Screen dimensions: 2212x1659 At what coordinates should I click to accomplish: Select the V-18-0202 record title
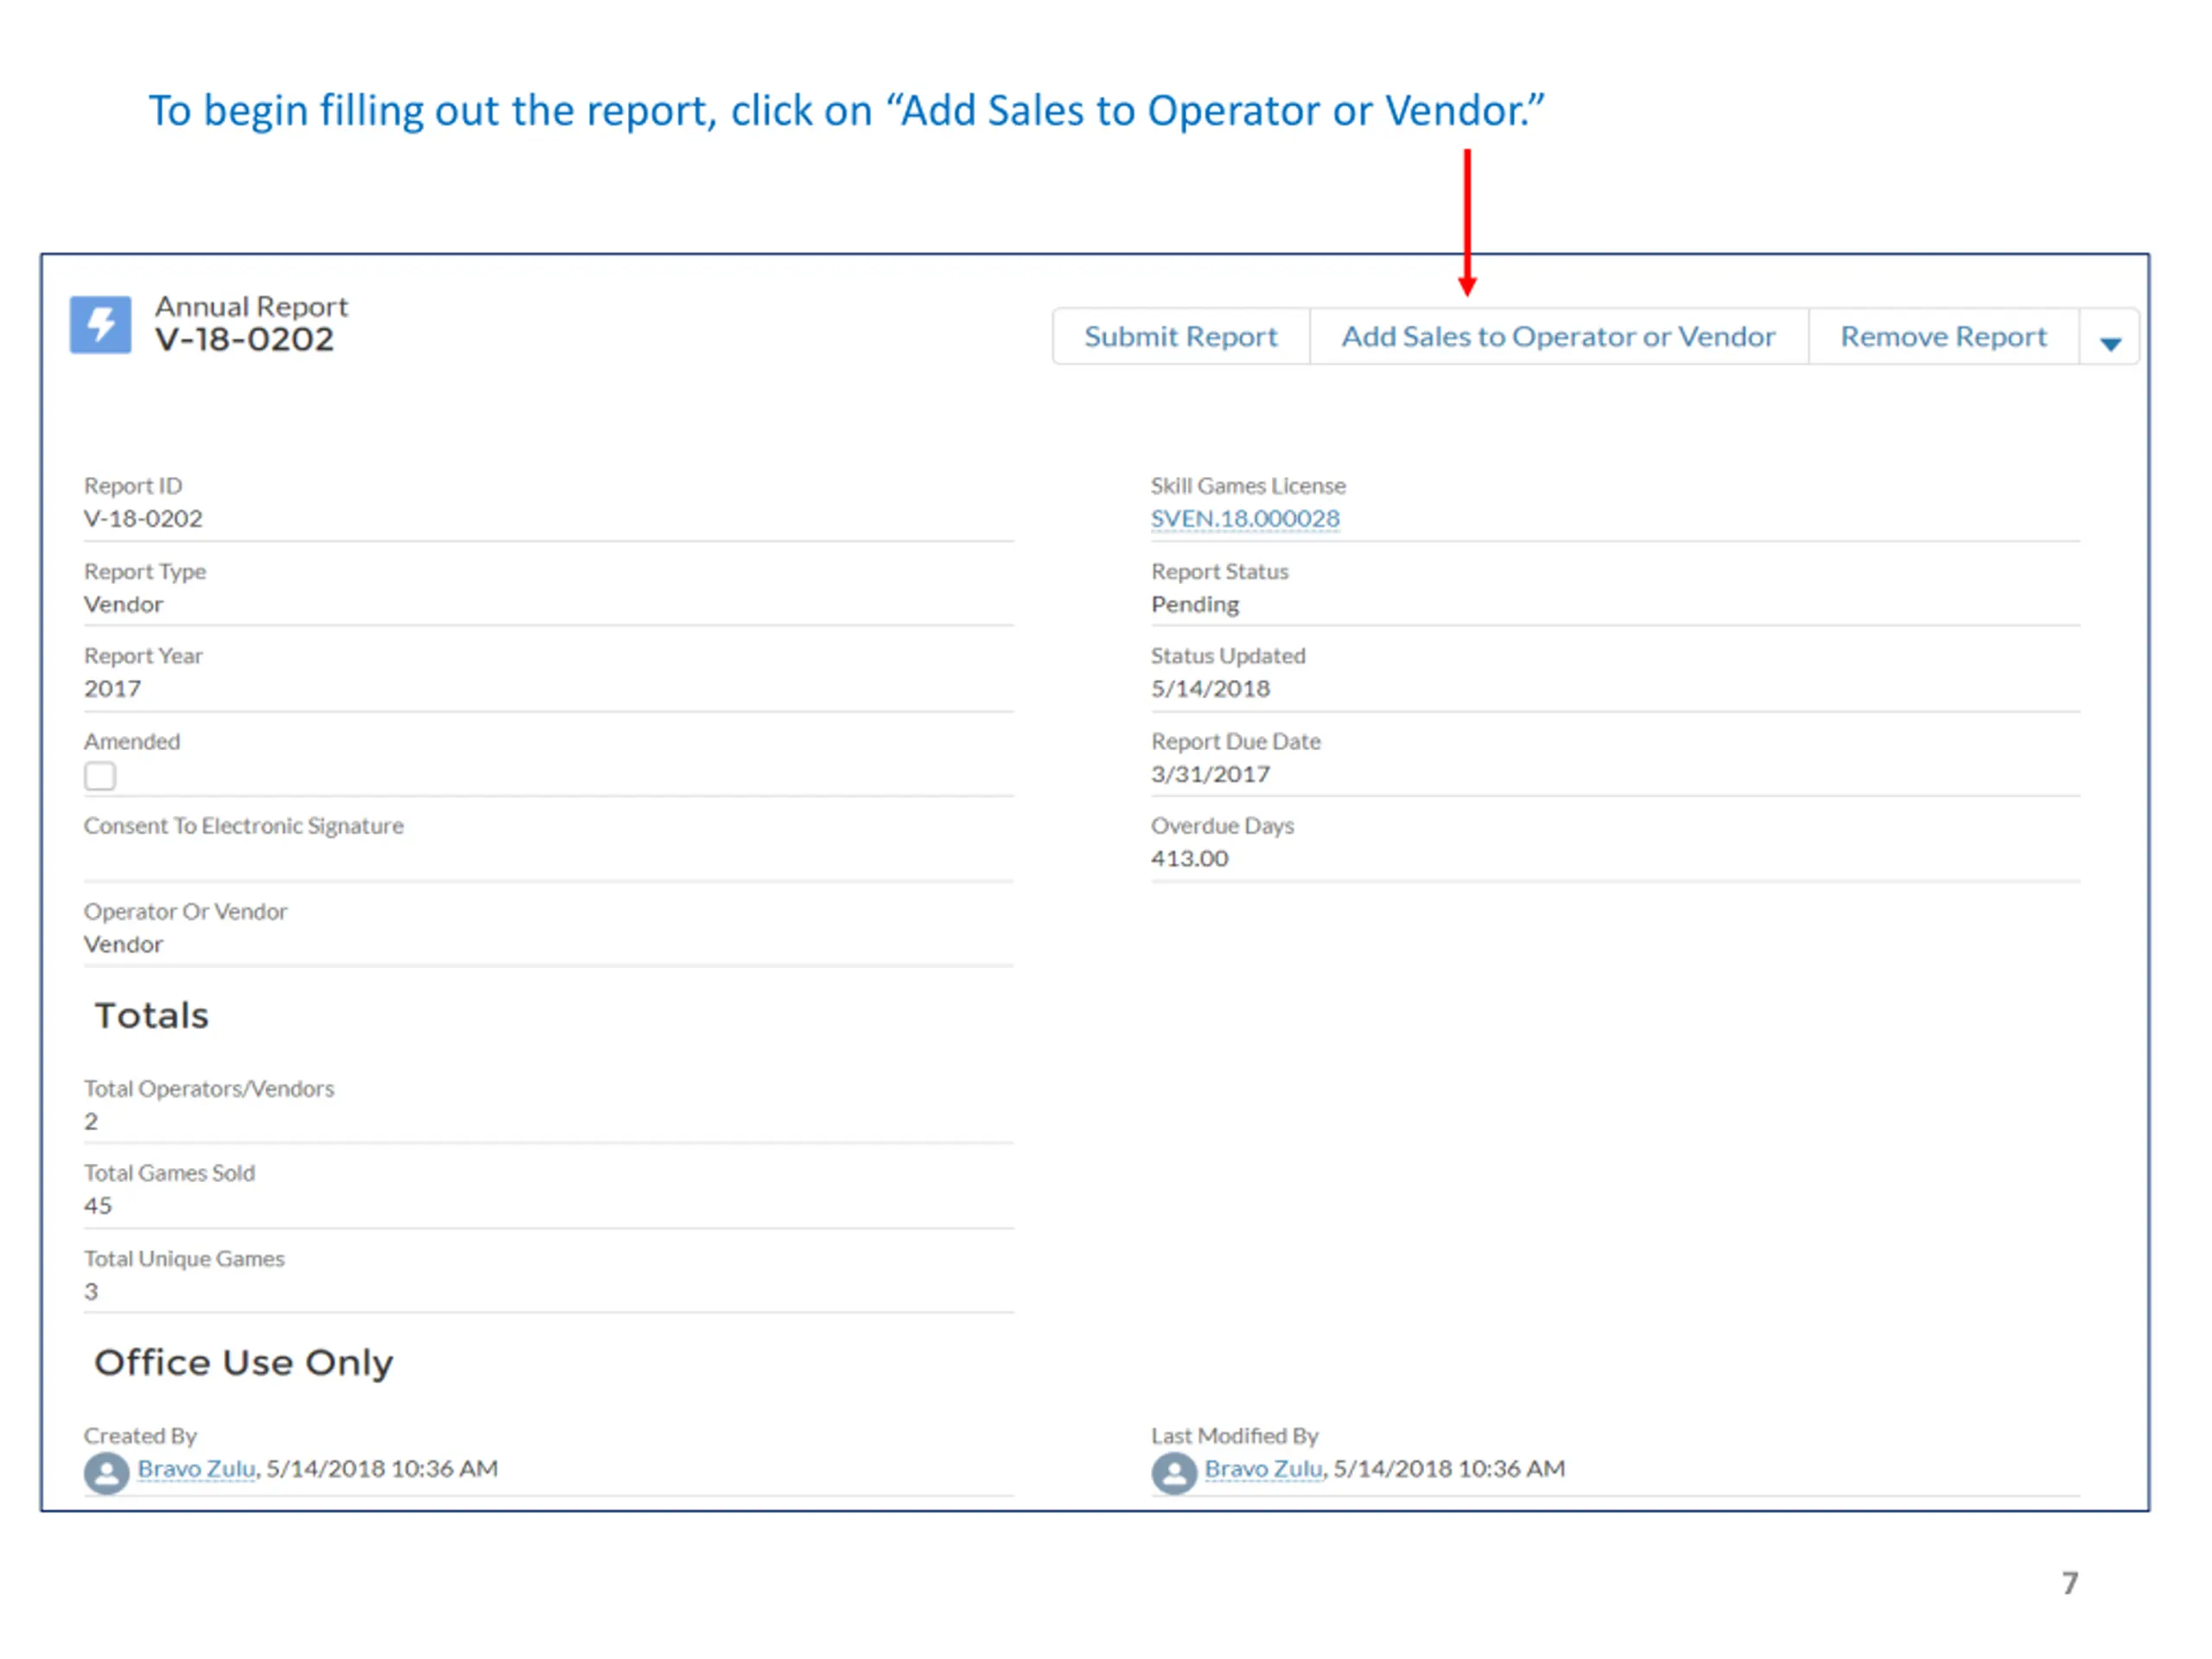click(x=244, y=339)
